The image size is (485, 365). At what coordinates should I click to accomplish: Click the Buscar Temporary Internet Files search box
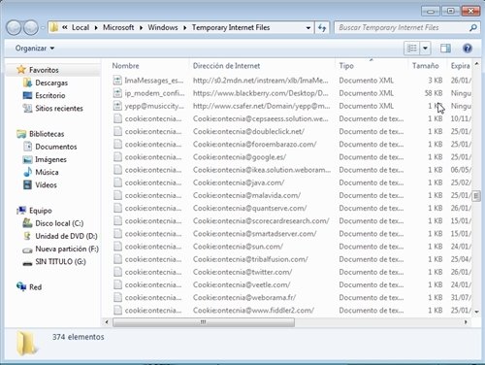click(x=402, y=28)
